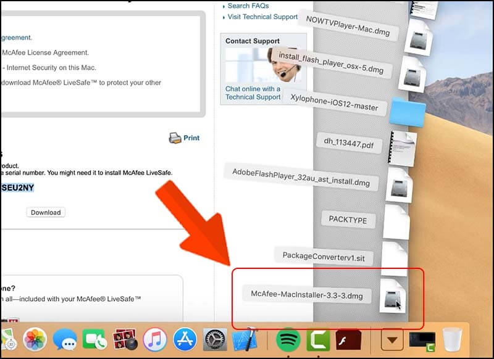The image size is (494, 359).
Task: Click the Download button on the page
Action: coord(45,212)
